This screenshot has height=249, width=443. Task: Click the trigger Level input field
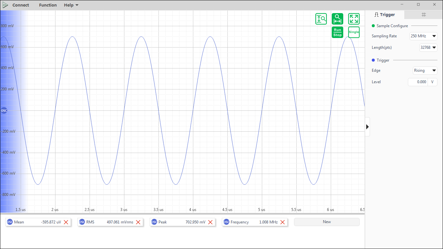click(418, 82)
